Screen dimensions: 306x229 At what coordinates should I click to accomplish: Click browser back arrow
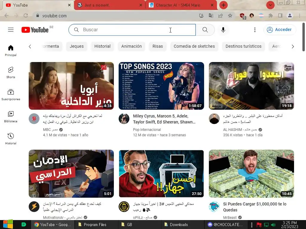click(7, 16)
